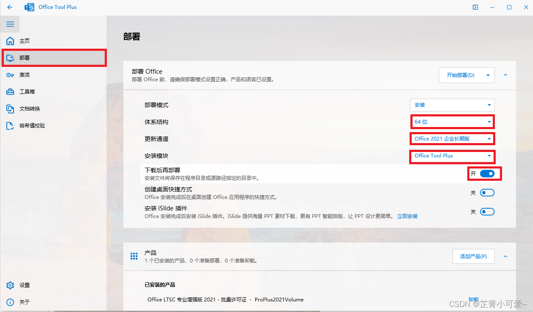
Task: Click the deploy icon beside 部署
Action: pos(10,58)
